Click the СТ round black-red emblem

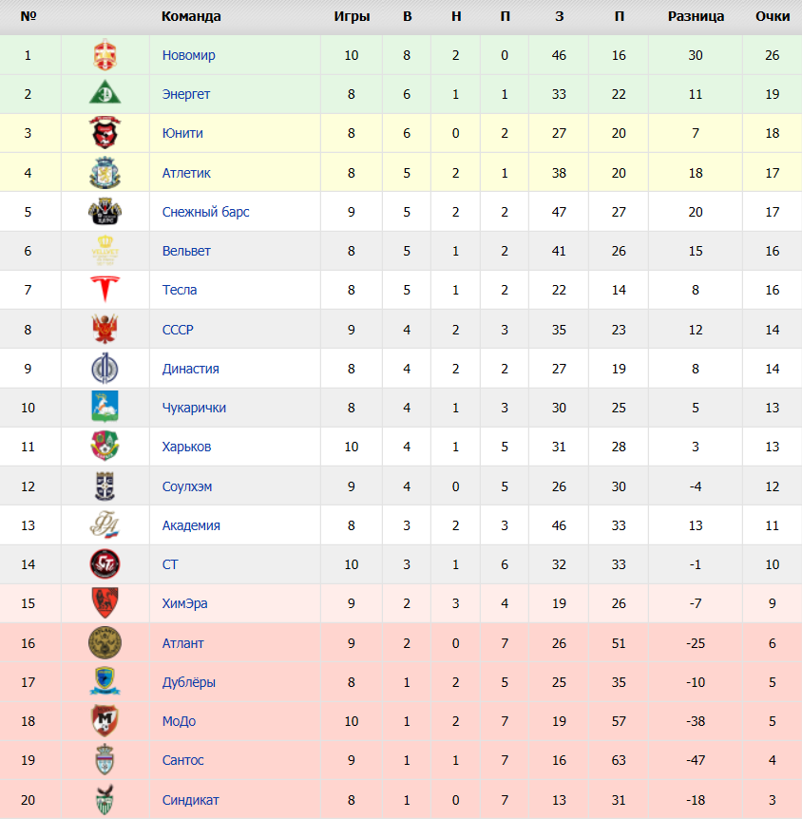click(x=105, y=564)
